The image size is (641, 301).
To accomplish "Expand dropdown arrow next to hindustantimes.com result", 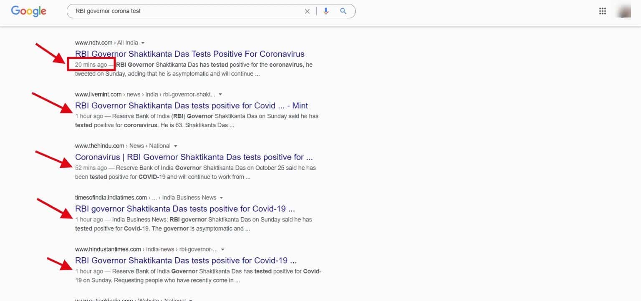I will (x=222, y=250).
